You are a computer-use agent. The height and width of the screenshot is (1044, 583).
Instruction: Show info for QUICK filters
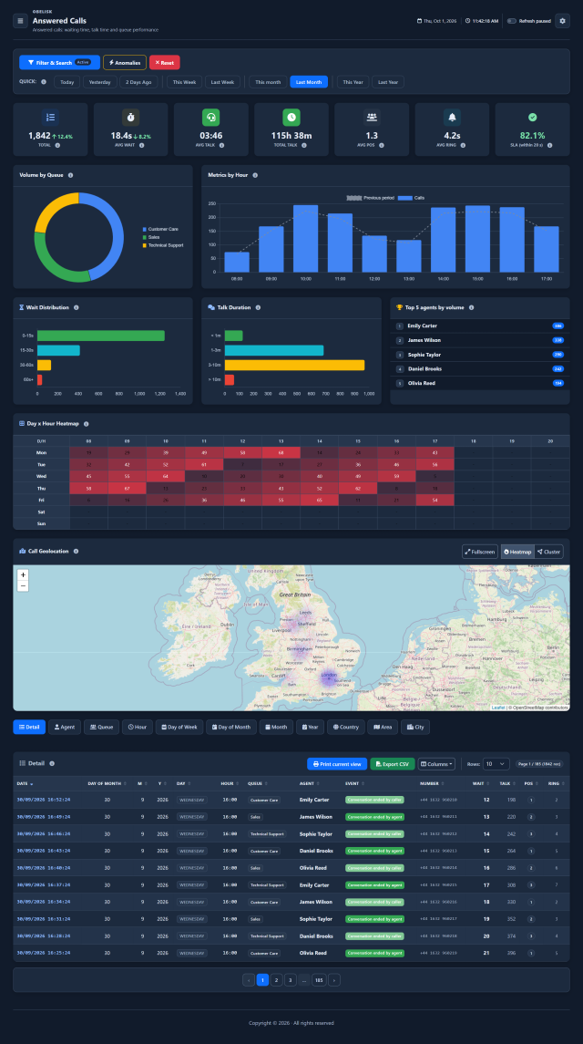tap(43, 82)
